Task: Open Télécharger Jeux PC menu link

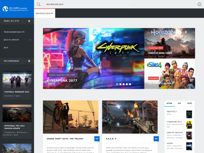Action: click(x=14, y=32)
